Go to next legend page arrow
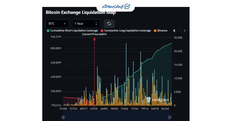Screen dimensions: 232x121 [185, 31]
